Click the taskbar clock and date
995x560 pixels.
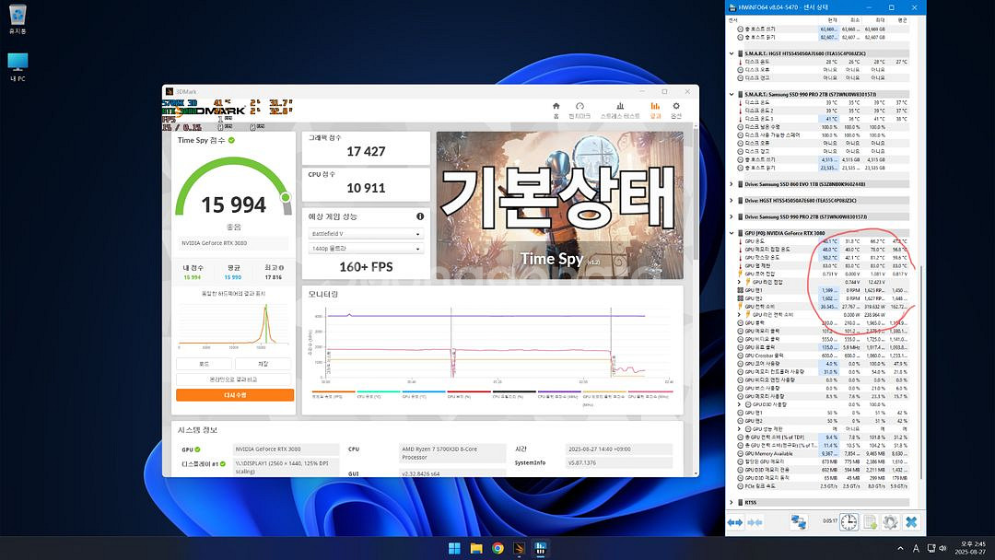(970, 548)
